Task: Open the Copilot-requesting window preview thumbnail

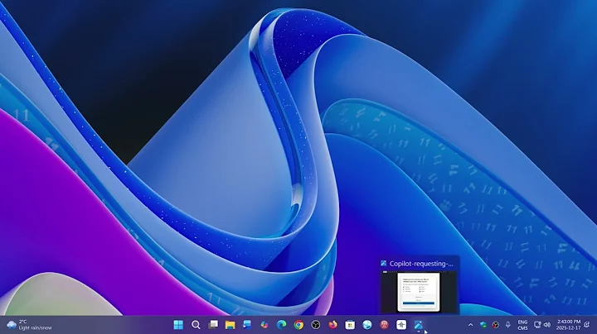Action: point(418,292)
